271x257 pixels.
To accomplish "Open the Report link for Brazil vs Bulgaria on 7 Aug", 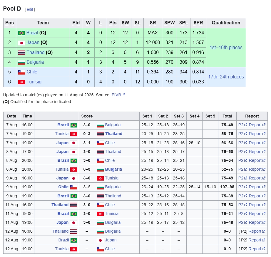I will click(255, 125).
